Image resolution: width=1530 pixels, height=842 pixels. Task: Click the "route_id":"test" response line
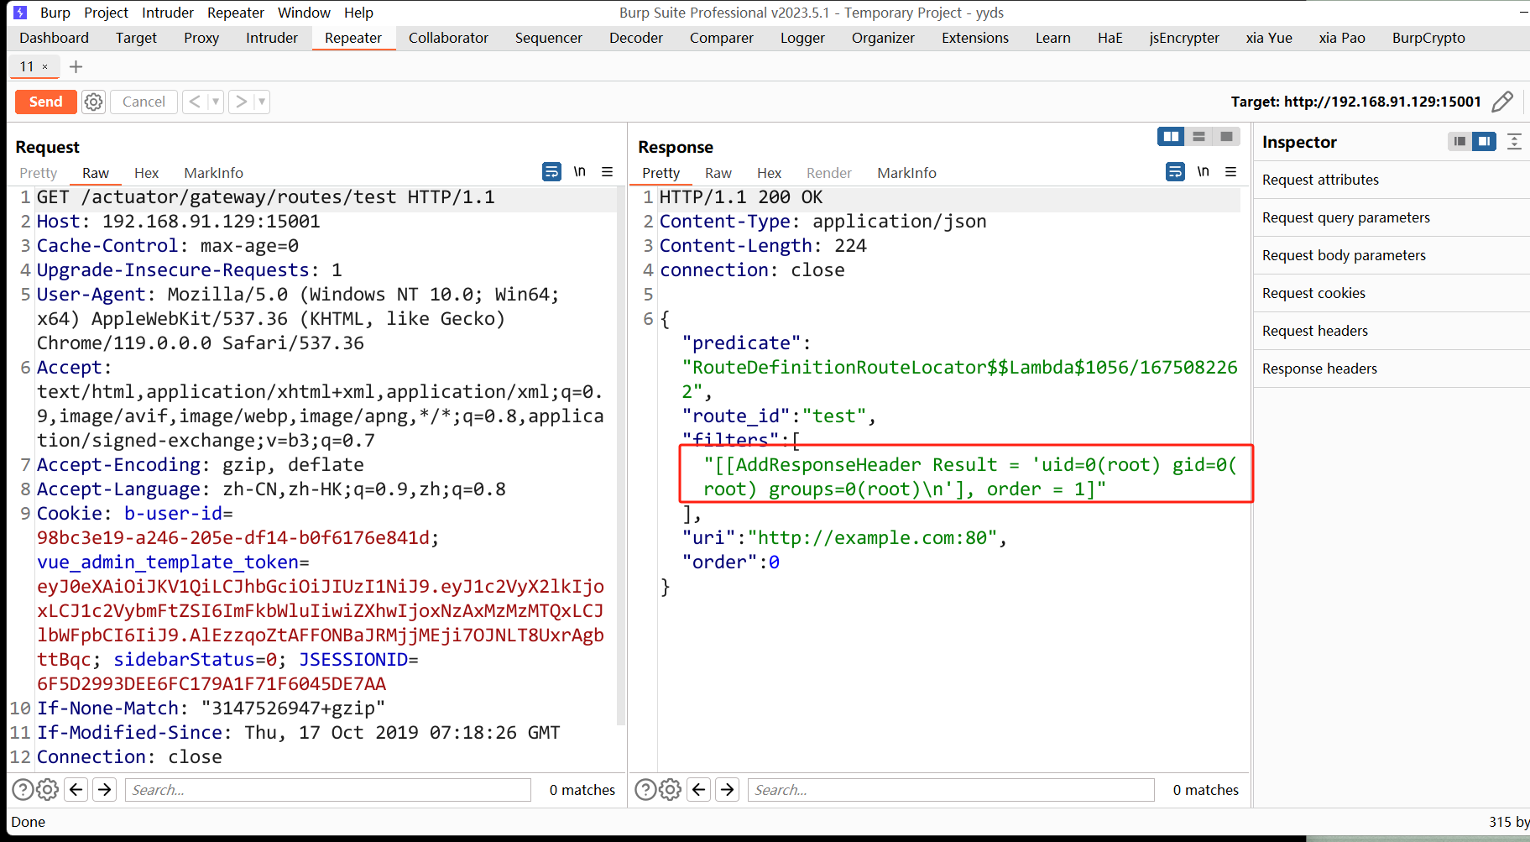coord(779,416)
